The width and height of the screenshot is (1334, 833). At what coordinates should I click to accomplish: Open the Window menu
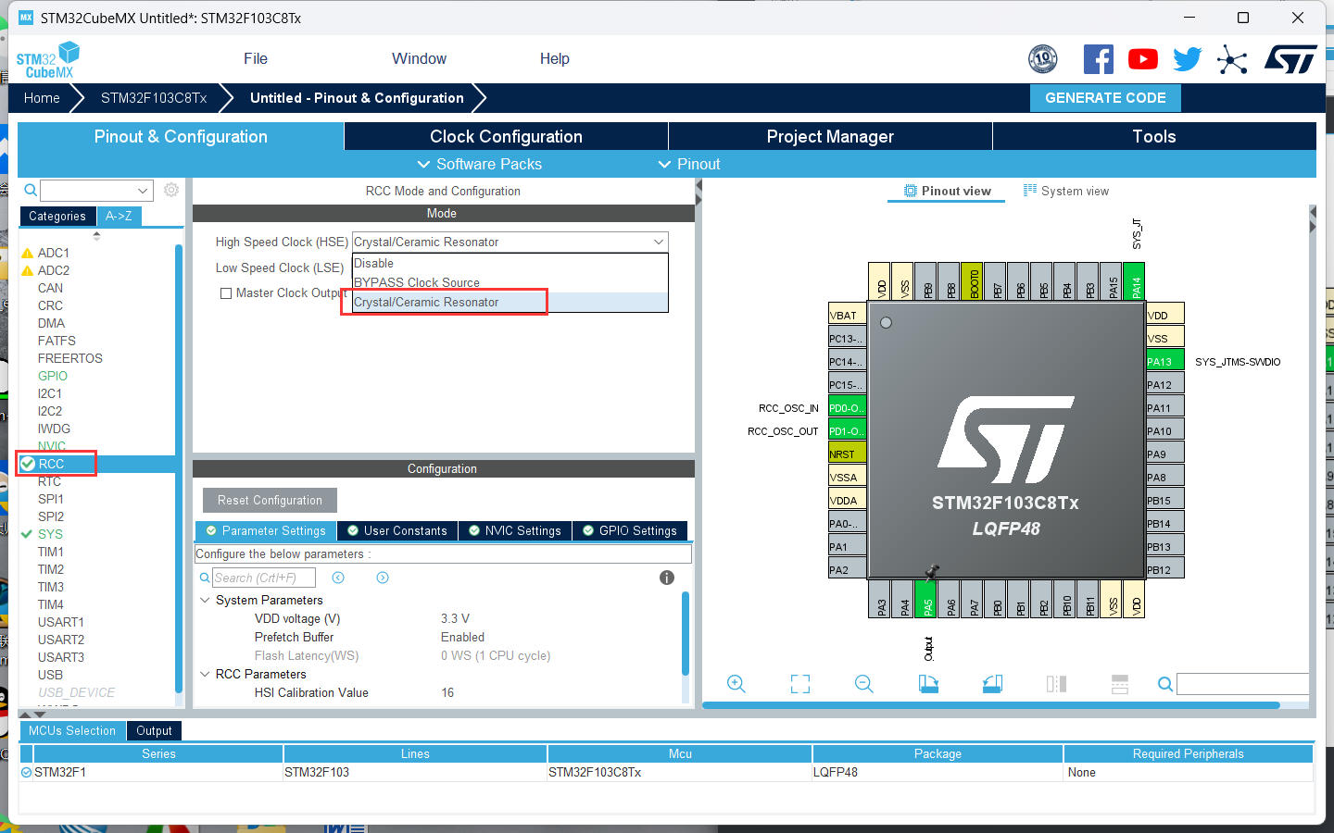pos(419,58)
